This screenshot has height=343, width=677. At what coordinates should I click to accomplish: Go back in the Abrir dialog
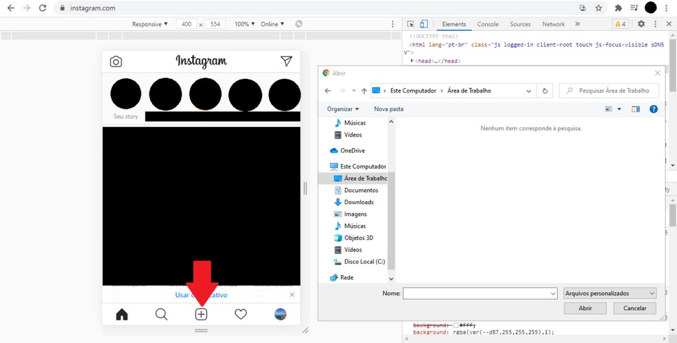click(328, 91)
